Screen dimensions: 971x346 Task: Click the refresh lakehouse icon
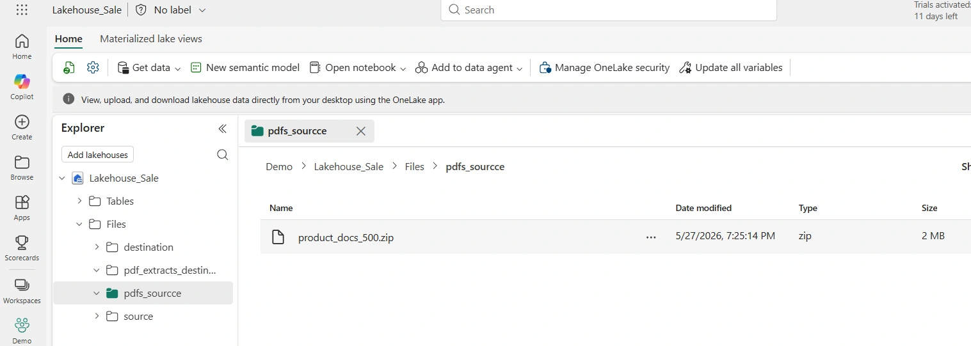click(x=69, y=68)
